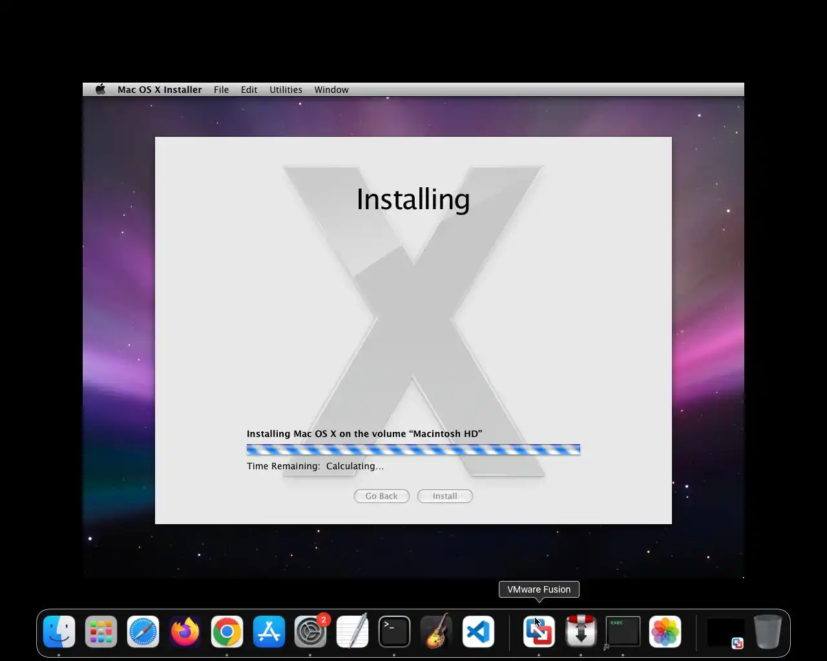Click the Go Back button

point(381,496)
